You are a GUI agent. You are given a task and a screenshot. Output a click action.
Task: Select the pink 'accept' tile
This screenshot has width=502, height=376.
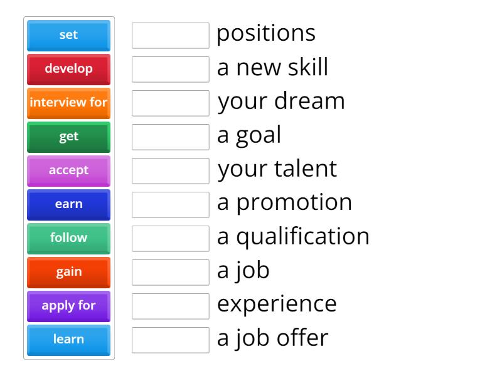point(68,170)
